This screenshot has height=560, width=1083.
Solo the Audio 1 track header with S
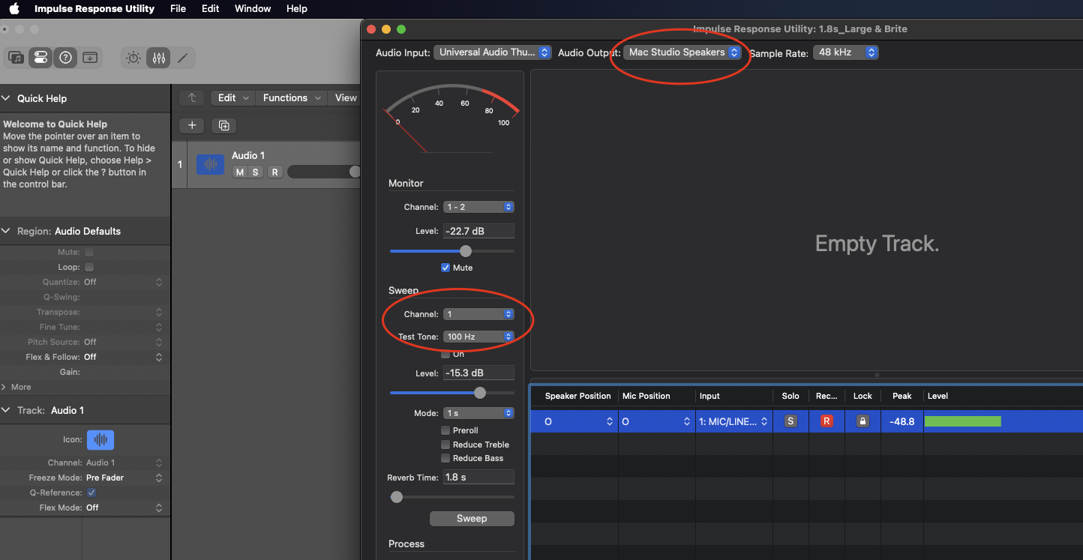pos(255,172)
